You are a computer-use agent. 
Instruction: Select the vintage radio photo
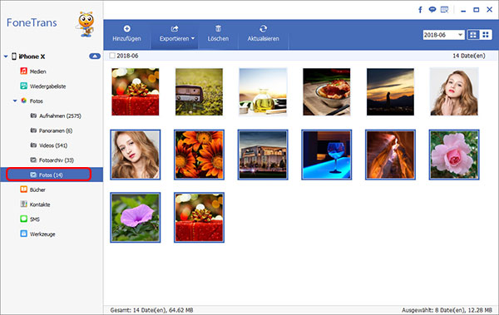point(199,91)
